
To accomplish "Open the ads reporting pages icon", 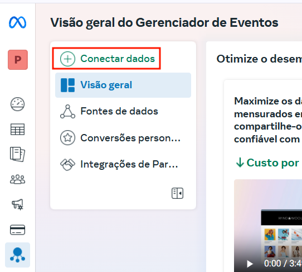I will (17, 154).
